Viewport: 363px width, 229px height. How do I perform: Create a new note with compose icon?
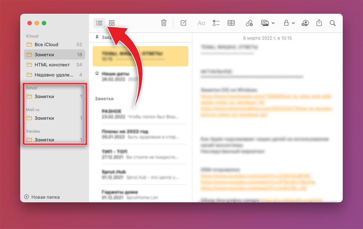(x=184, y=23)
